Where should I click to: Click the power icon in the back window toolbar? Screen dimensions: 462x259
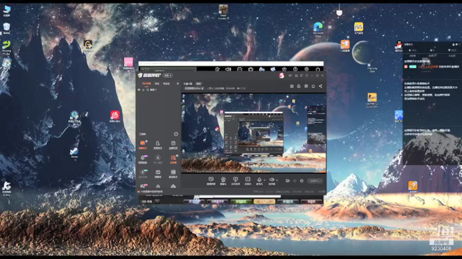pyautogui.click(x=318, y=69)
